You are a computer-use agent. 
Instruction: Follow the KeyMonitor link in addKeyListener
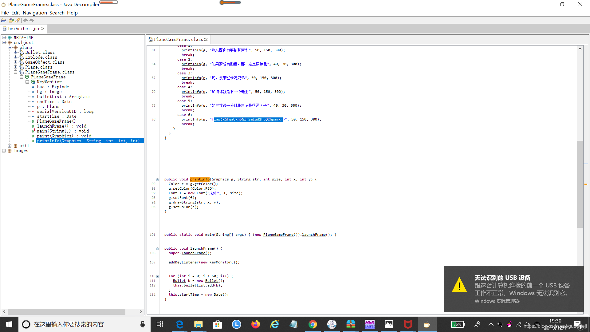(220, 262)
